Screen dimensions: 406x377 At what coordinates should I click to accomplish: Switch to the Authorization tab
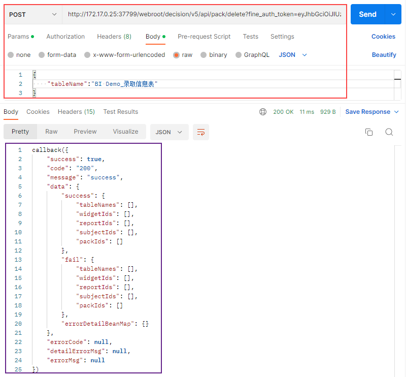point(65,37)
